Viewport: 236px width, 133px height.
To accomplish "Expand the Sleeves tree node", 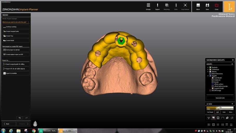I will click(x=208, y=72).
